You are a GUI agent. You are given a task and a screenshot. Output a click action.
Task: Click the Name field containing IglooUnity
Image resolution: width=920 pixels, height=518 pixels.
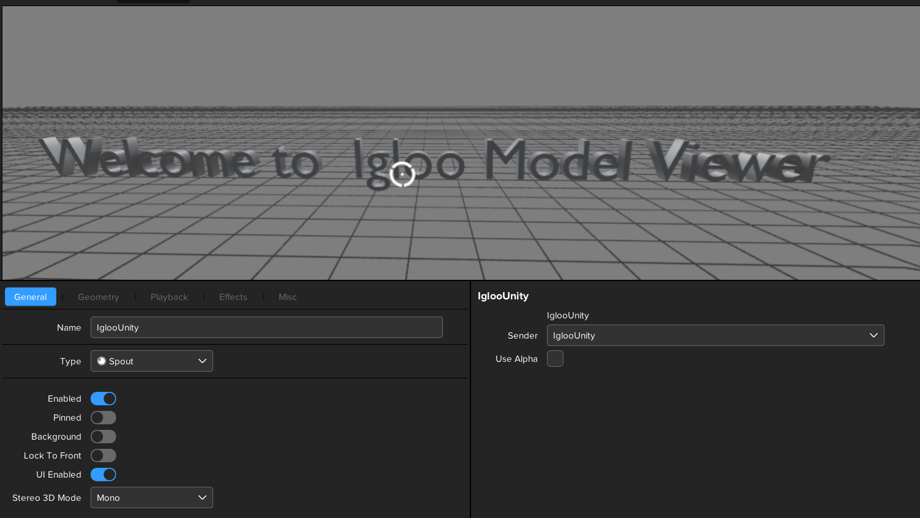point(266,328)
